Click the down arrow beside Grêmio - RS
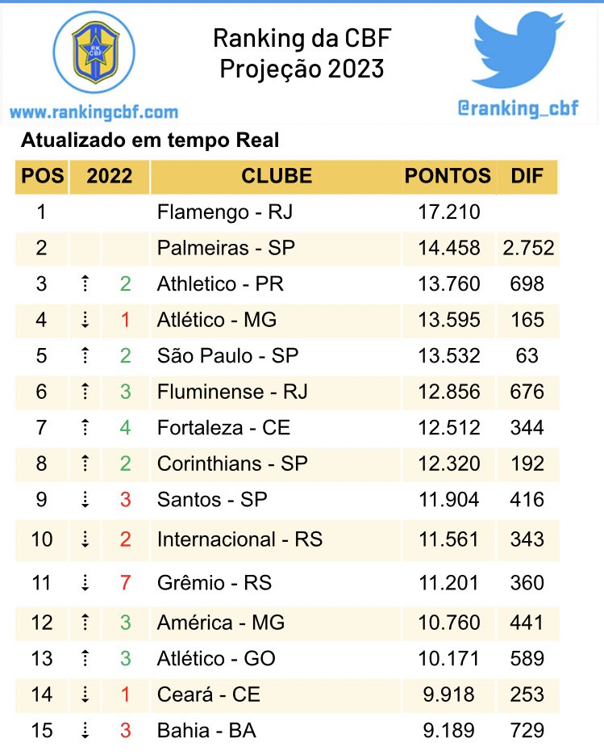The height and width of the screenshot is (755, 604). 84,583
